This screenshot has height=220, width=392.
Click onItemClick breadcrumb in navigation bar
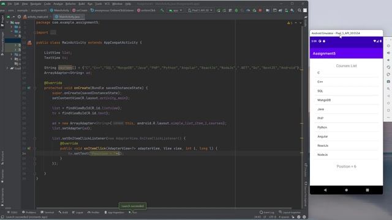(x=146, y=10)
